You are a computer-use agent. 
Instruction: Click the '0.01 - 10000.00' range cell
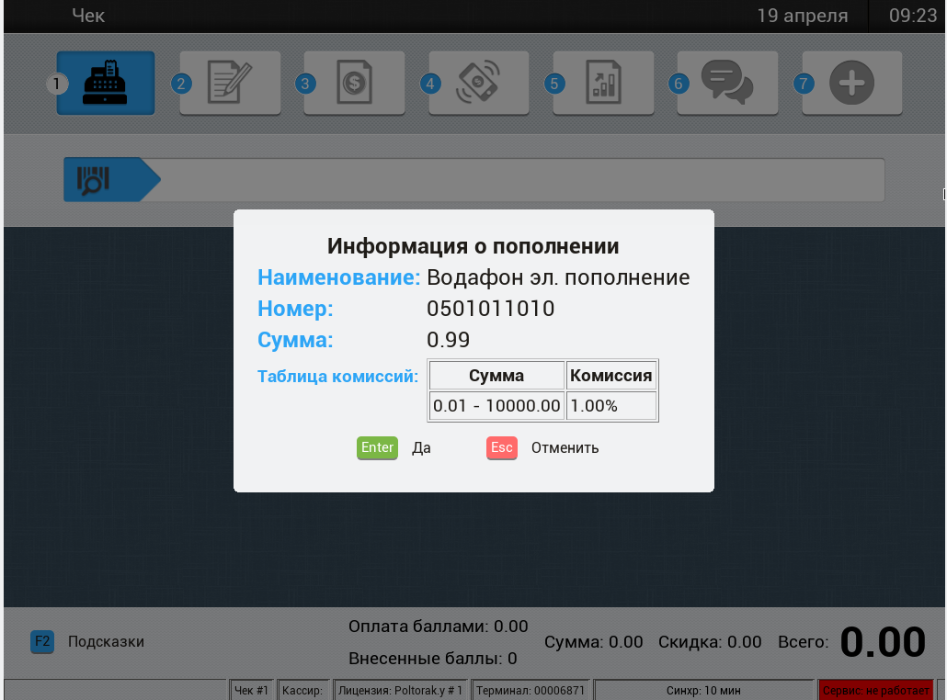coord(496,406)
